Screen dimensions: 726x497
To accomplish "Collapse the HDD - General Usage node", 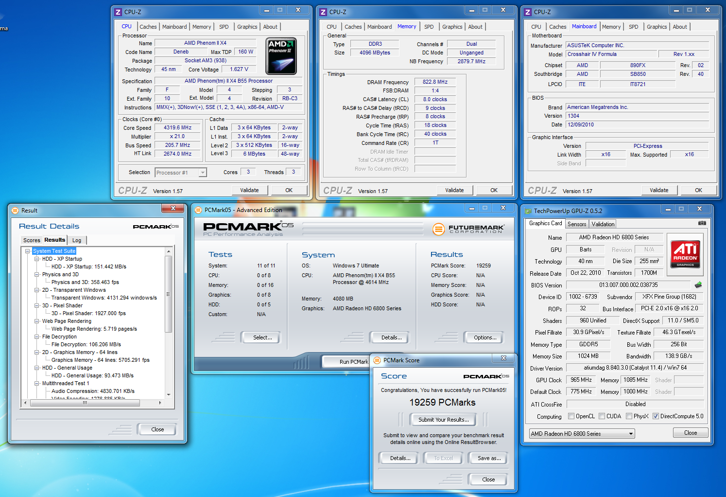I will pyautogui.click(x=37, y=368).
